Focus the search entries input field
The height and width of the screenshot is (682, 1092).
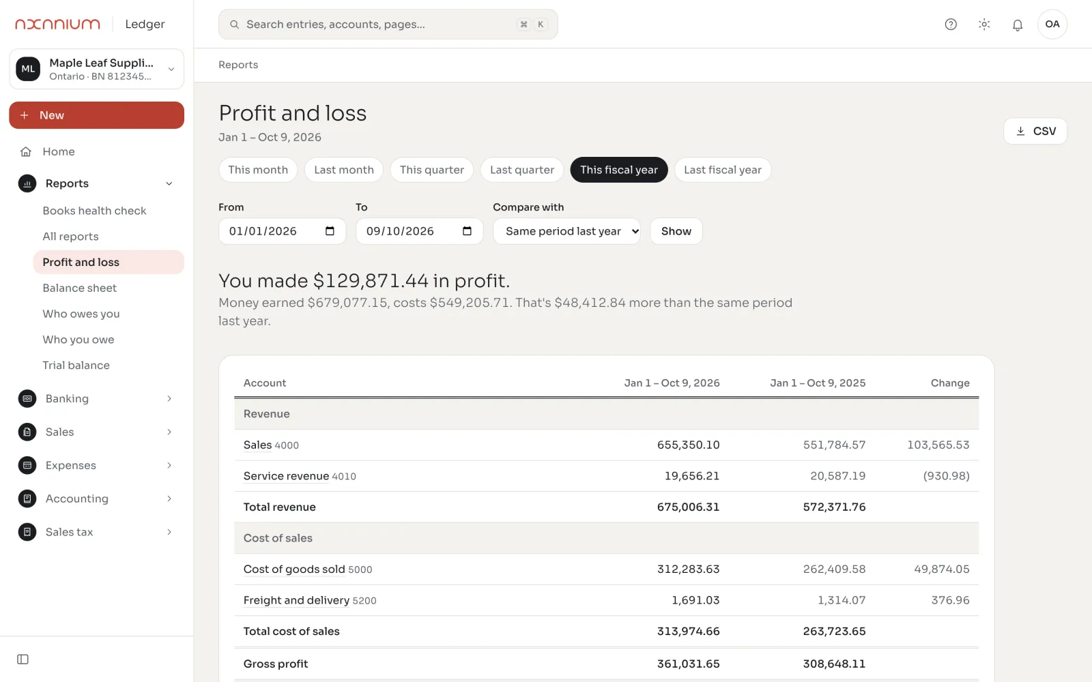(x=388, y=25)
